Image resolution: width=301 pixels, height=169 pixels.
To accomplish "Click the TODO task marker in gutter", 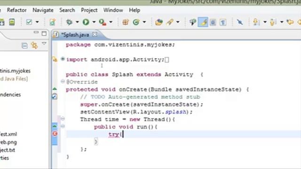I will pos(55,96).
